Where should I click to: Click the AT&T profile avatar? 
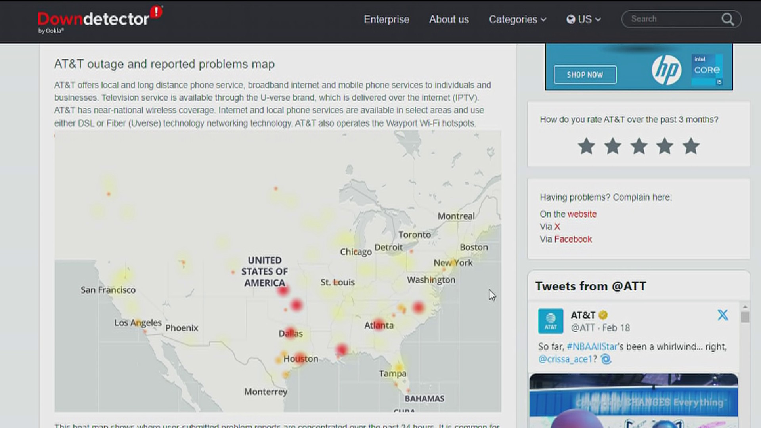[551, 321]
